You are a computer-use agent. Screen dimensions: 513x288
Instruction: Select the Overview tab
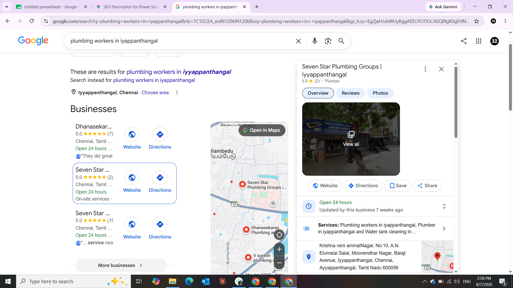[x=318, y=93]
